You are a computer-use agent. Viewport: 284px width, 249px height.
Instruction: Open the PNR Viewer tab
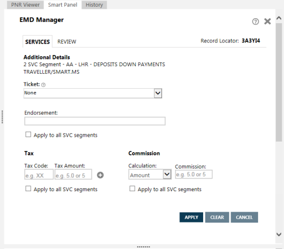[x=25, y=5]
